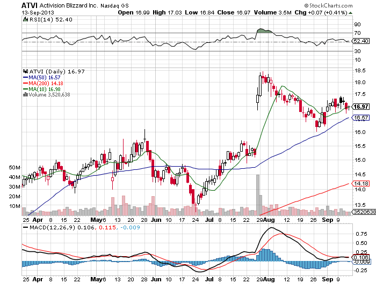The image size is (376, 284).
Task: Click the 90 RSI axis label
Action: (x=358, y=25)
